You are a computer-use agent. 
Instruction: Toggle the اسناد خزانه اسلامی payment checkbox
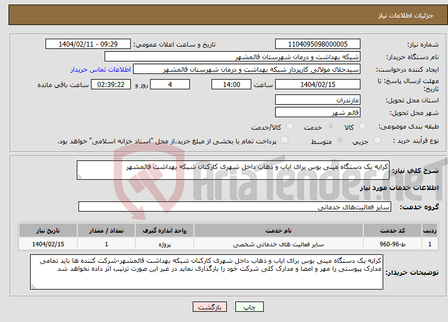(x=284, y=139)
